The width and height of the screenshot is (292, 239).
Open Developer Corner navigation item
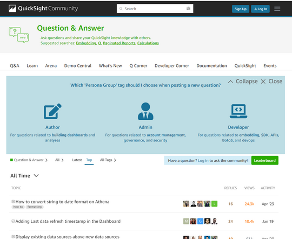click(x=172, y=66)
